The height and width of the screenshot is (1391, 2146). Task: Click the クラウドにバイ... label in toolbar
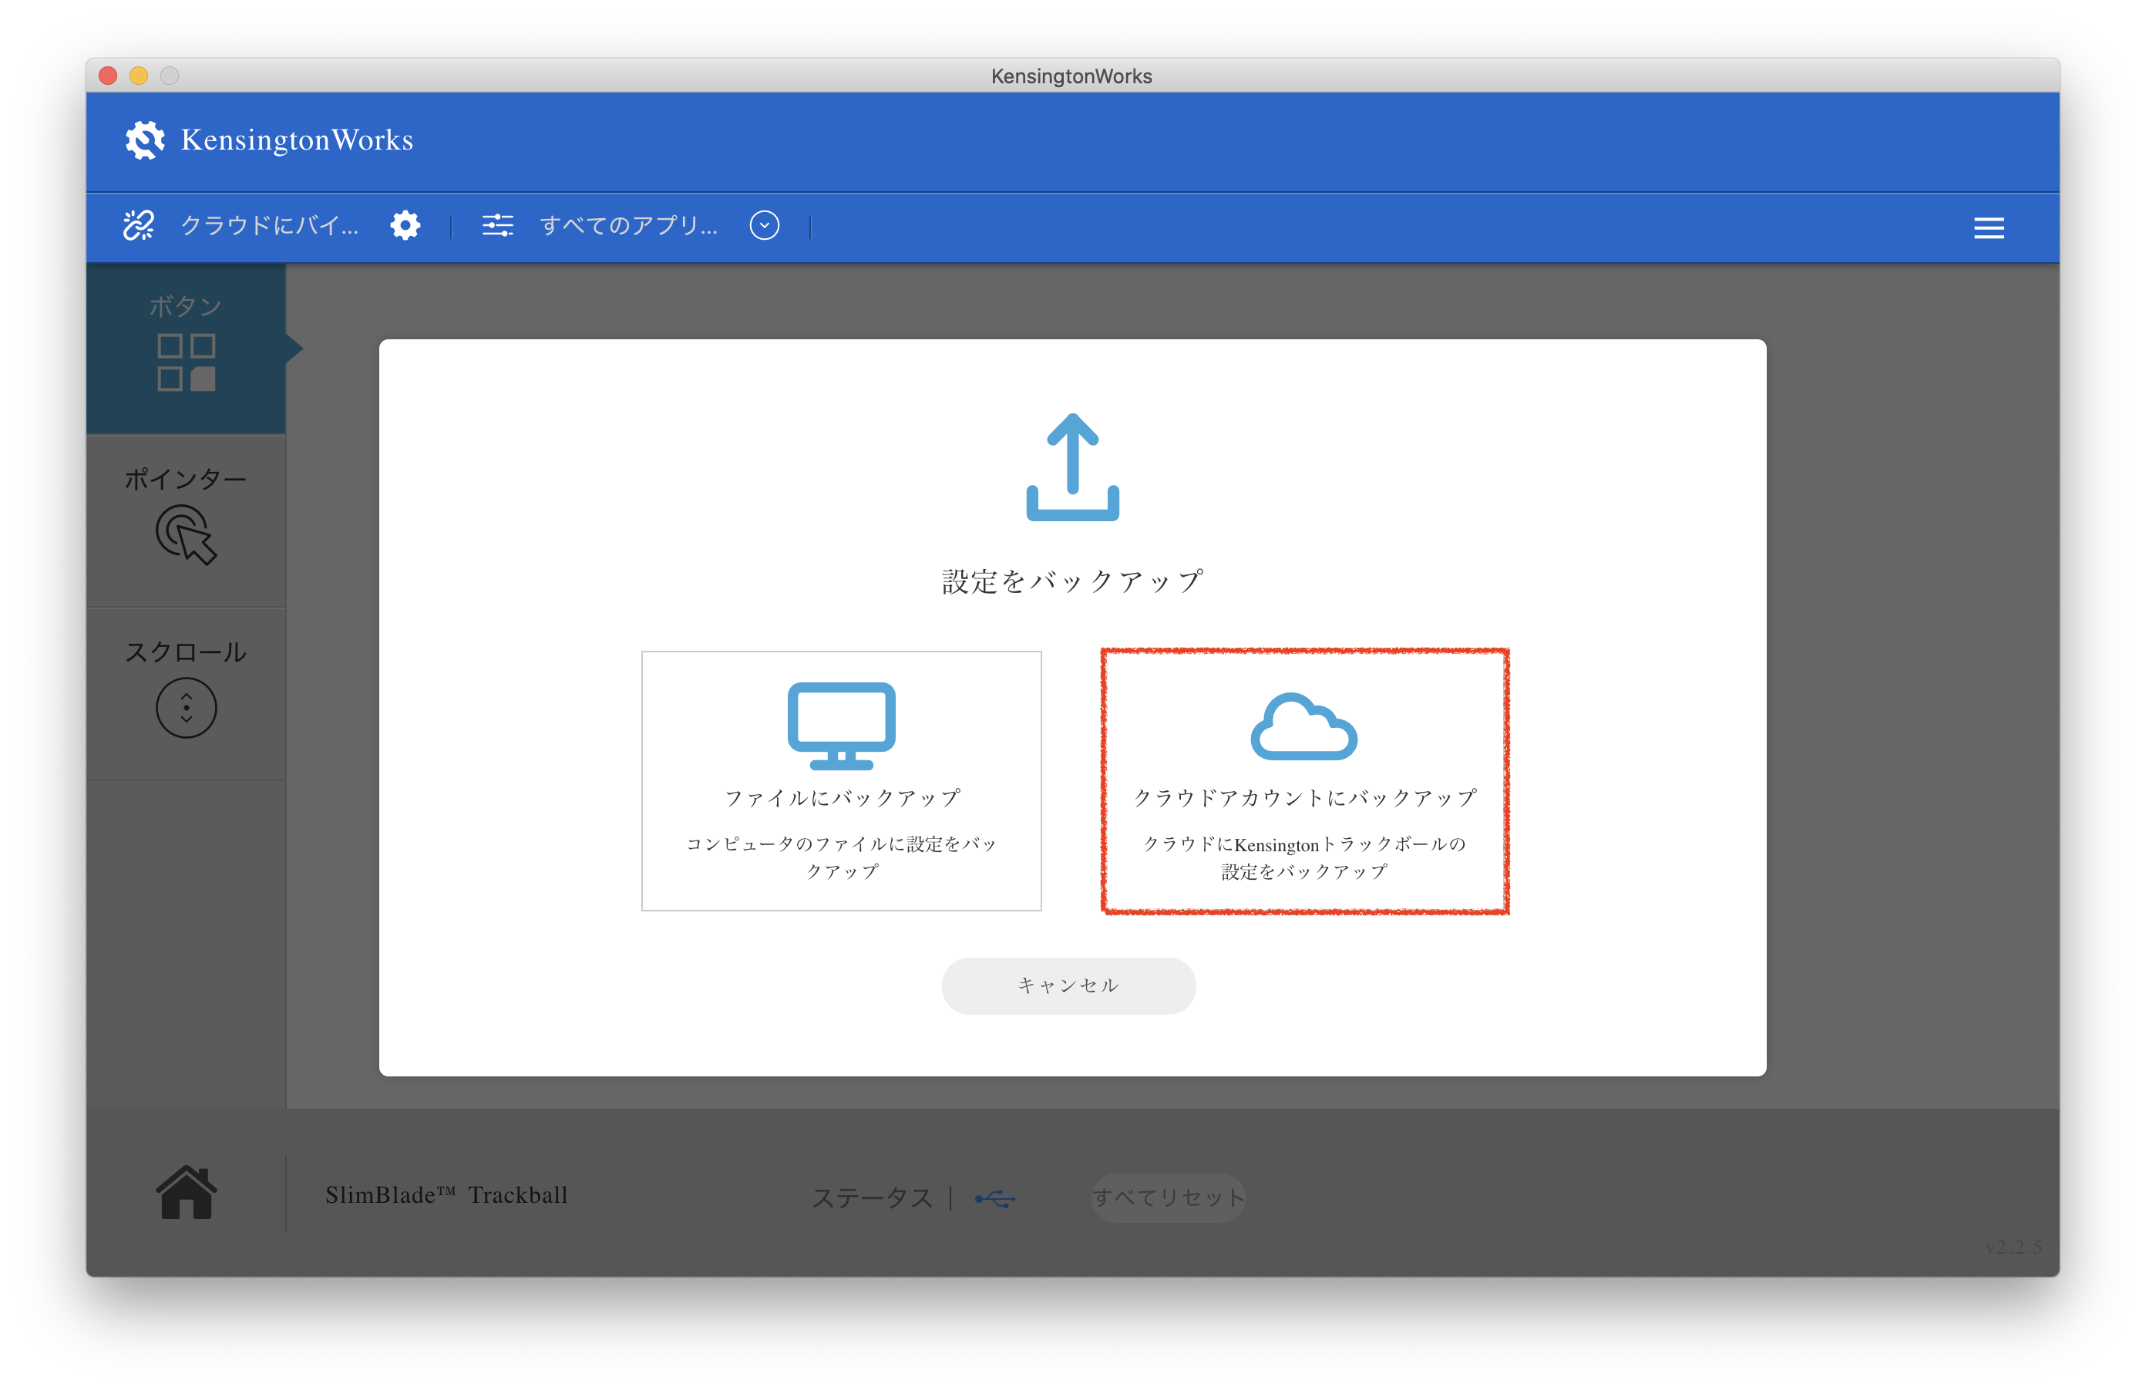tap(269, 225)
